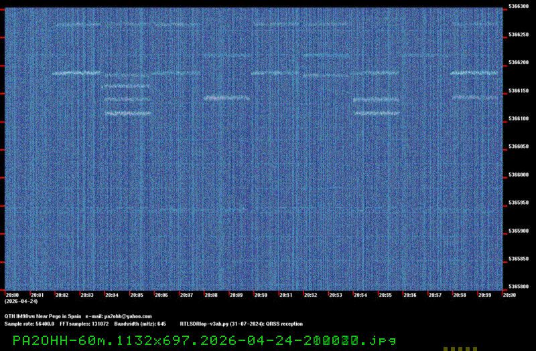Image resolution: width=536 pixels, height=351 pixels.
Task: Select the 5366300 frequency scale label
Action: click(519, 6)
